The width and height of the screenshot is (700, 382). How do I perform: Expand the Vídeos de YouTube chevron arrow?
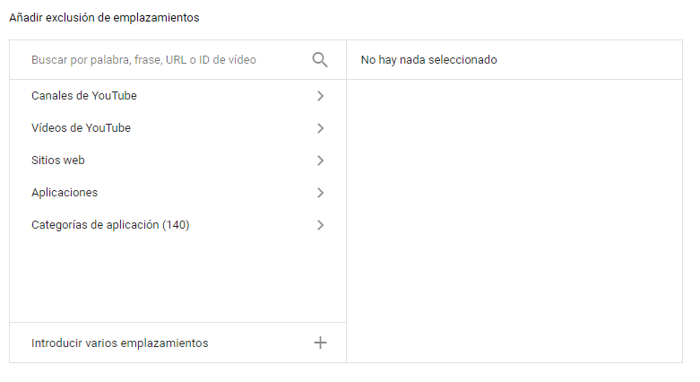tap(320, 127)
